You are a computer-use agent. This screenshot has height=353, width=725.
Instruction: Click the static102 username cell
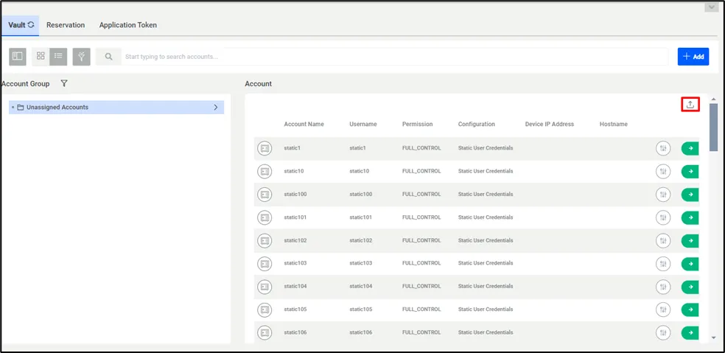[360, 240]
